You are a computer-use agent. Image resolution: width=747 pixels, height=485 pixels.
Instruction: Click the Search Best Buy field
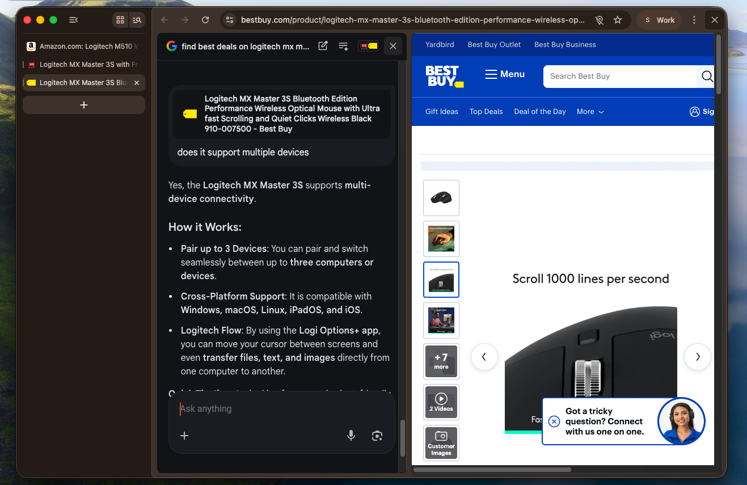tap(619, 77)
